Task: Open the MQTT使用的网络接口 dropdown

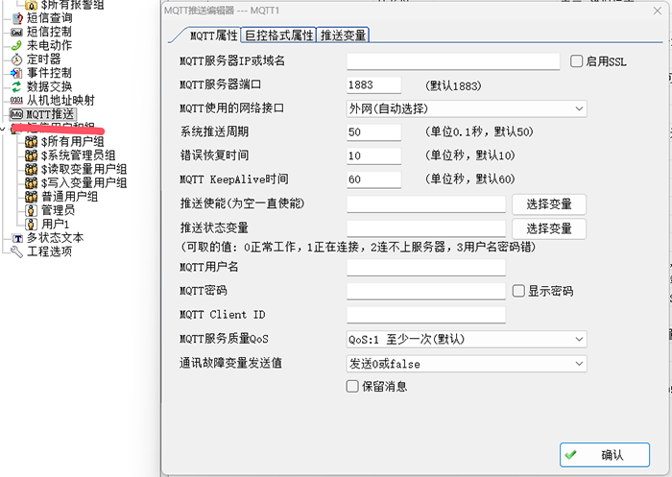Action: (467, 108)
